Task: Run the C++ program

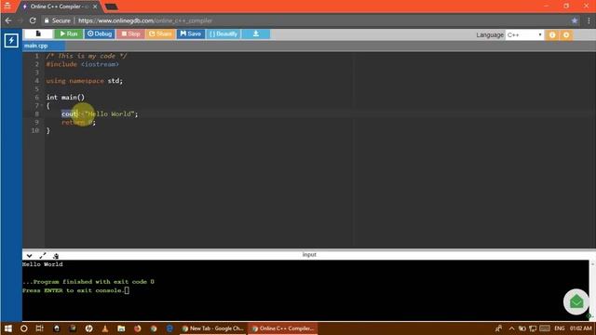Action: coord(69,33)
